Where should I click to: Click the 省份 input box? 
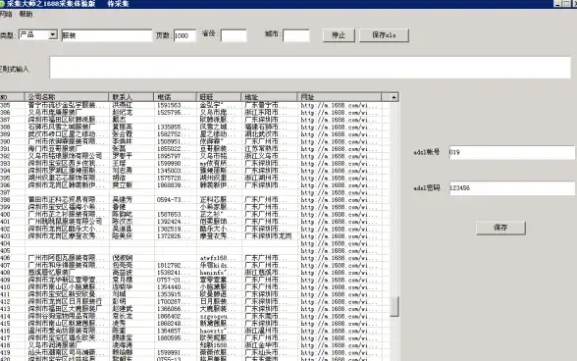(234, 35)
